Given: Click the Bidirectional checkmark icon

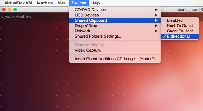Looking at the screenshot, I should pyautogui.click(x=164, y=36).
